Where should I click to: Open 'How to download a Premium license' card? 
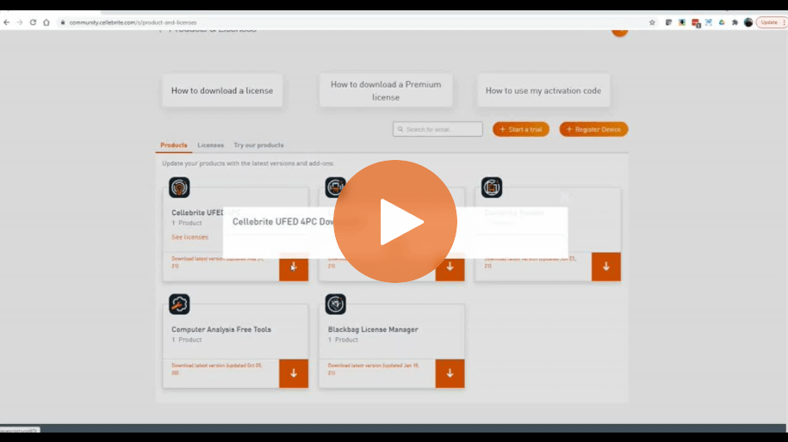[x=386, y=91]
